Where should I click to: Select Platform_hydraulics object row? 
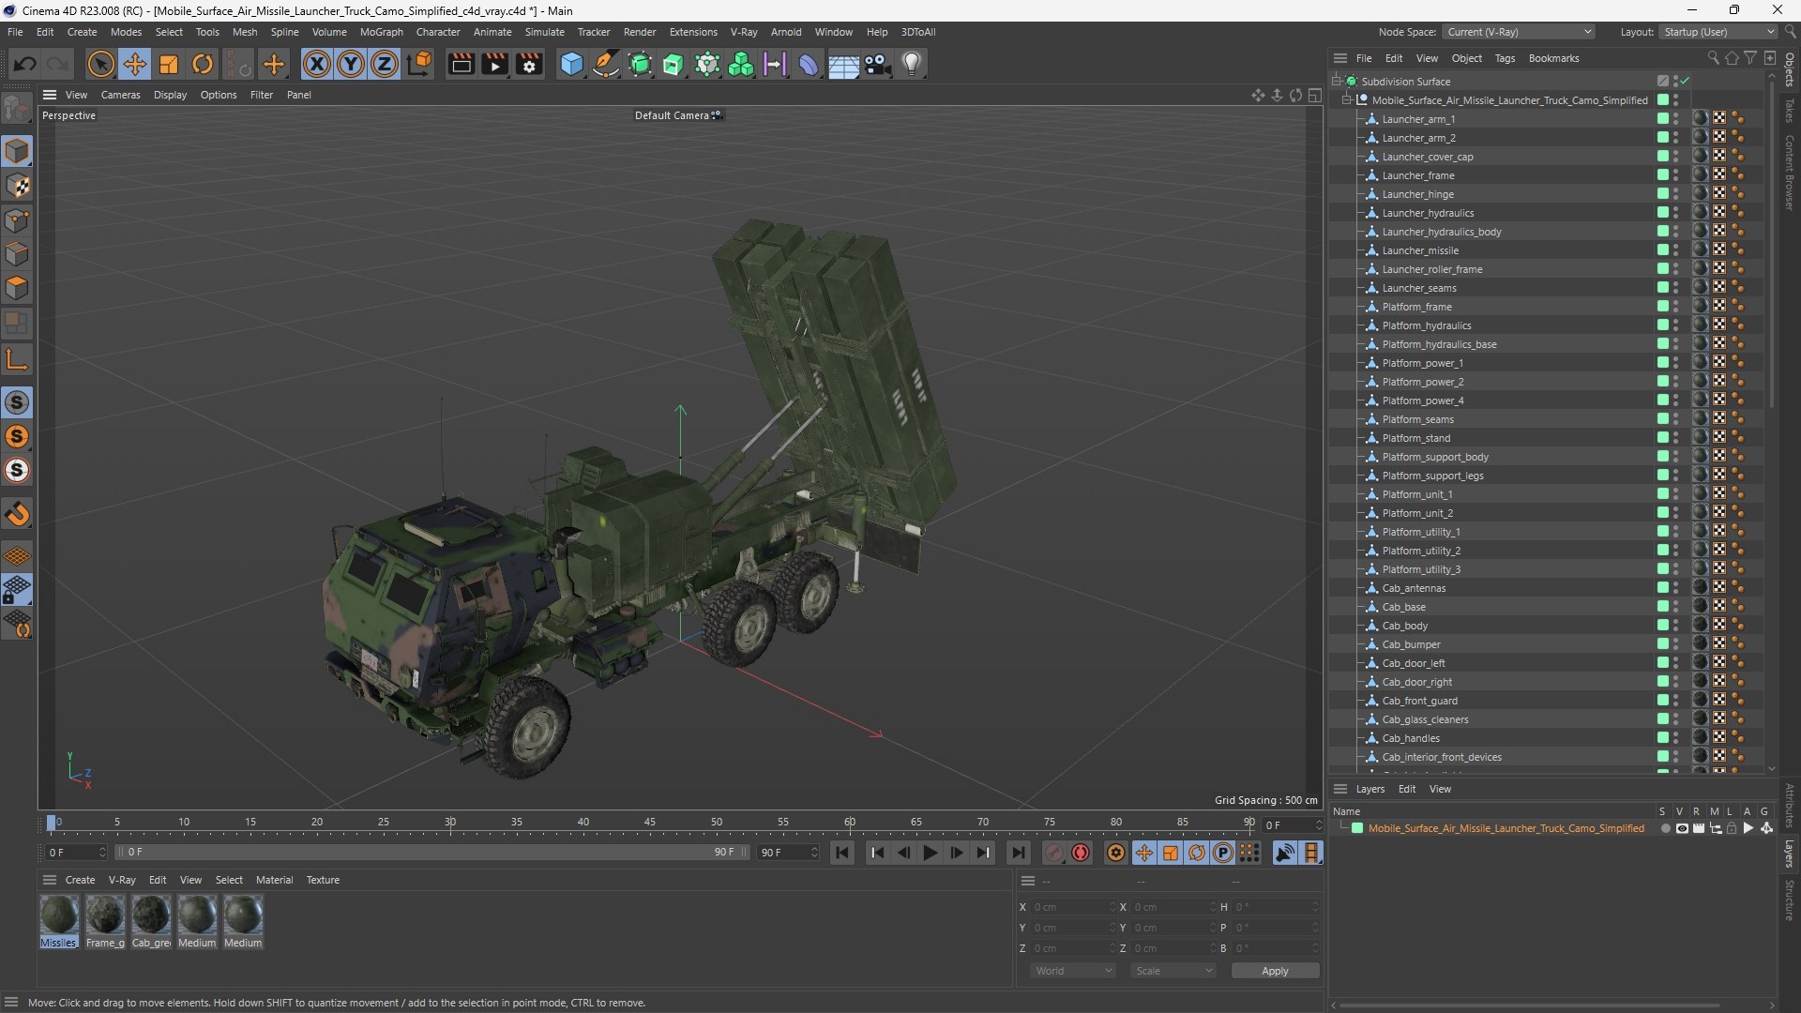tap(1426, 325)
